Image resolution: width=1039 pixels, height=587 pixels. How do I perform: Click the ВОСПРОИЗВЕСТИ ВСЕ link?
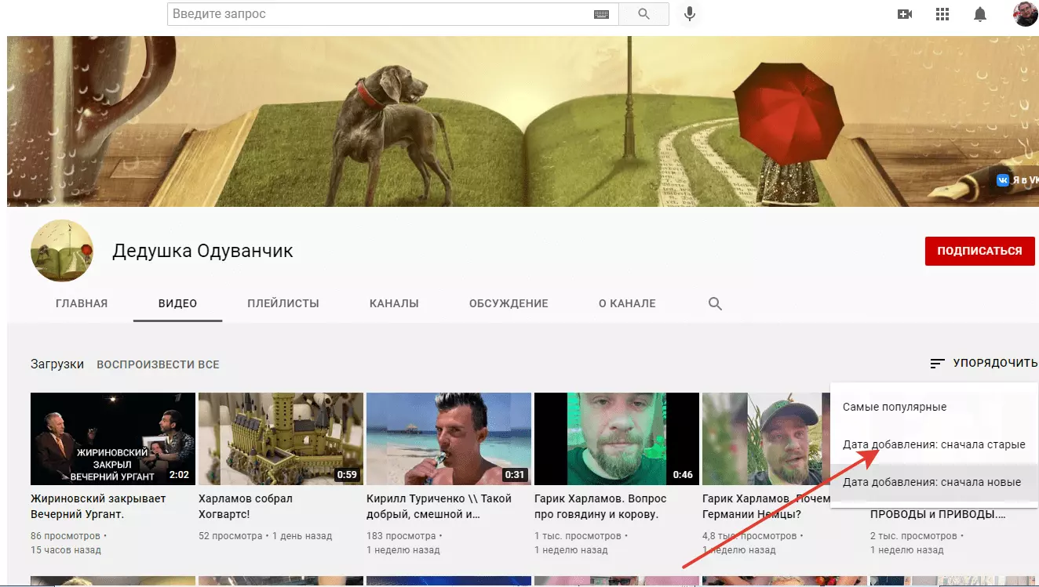click(158, 364)
